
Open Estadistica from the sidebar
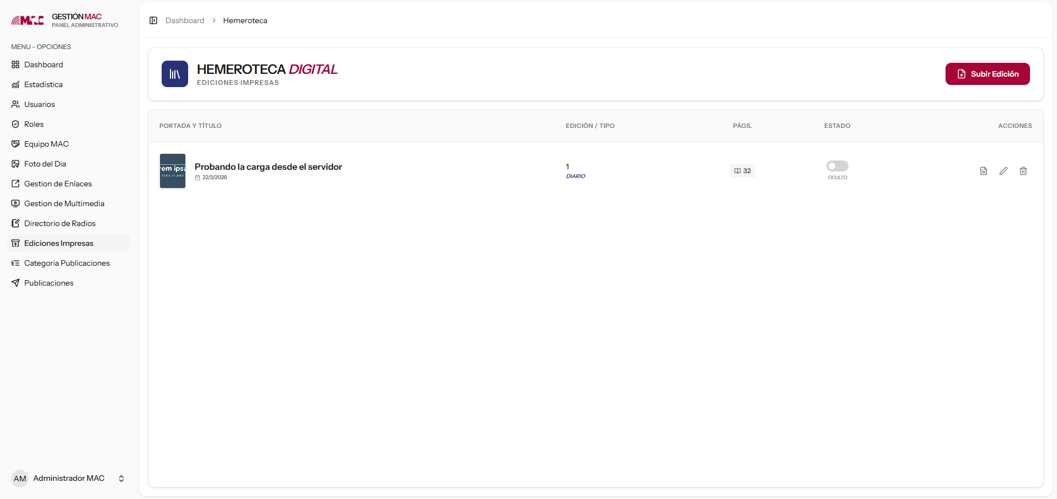click(x=43, y=84)
